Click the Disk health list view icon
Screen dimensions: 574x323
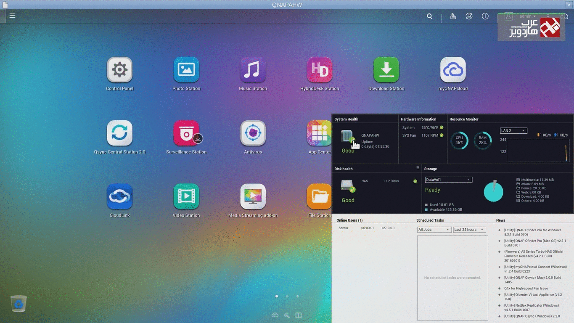[417, 168]
